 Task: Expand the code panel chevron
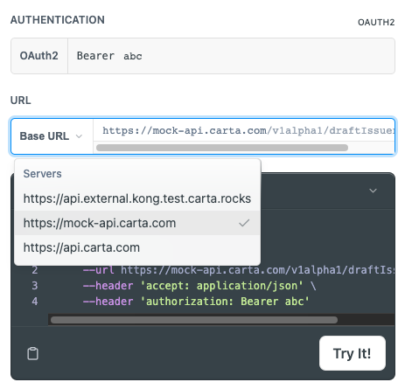[373, 191]
